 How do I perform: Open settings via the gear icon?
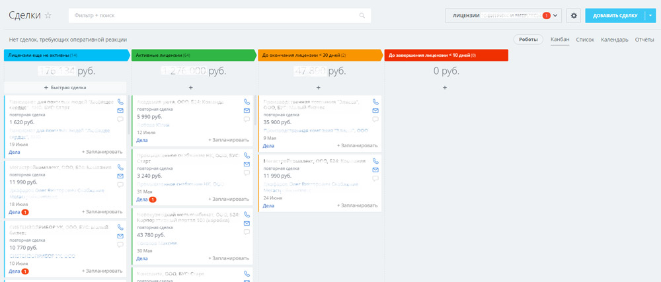tap(573, 15)
